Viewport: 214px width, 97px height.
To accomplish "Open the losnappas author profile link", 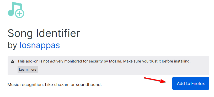I will pyautogui.click(x=40, y=45).
